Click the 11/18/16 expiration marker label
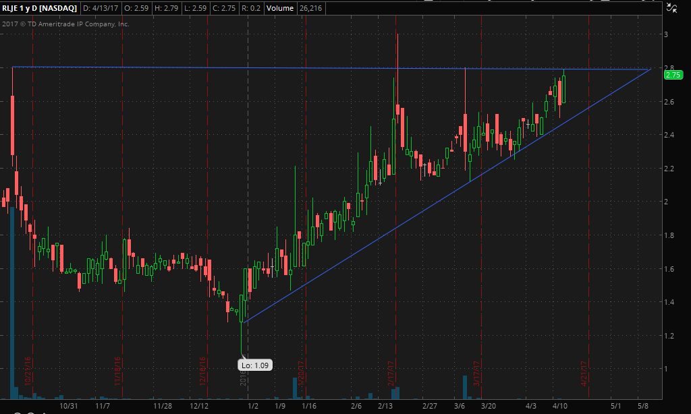The width and height of the screenshot is (691, 414). click(117, 372)
